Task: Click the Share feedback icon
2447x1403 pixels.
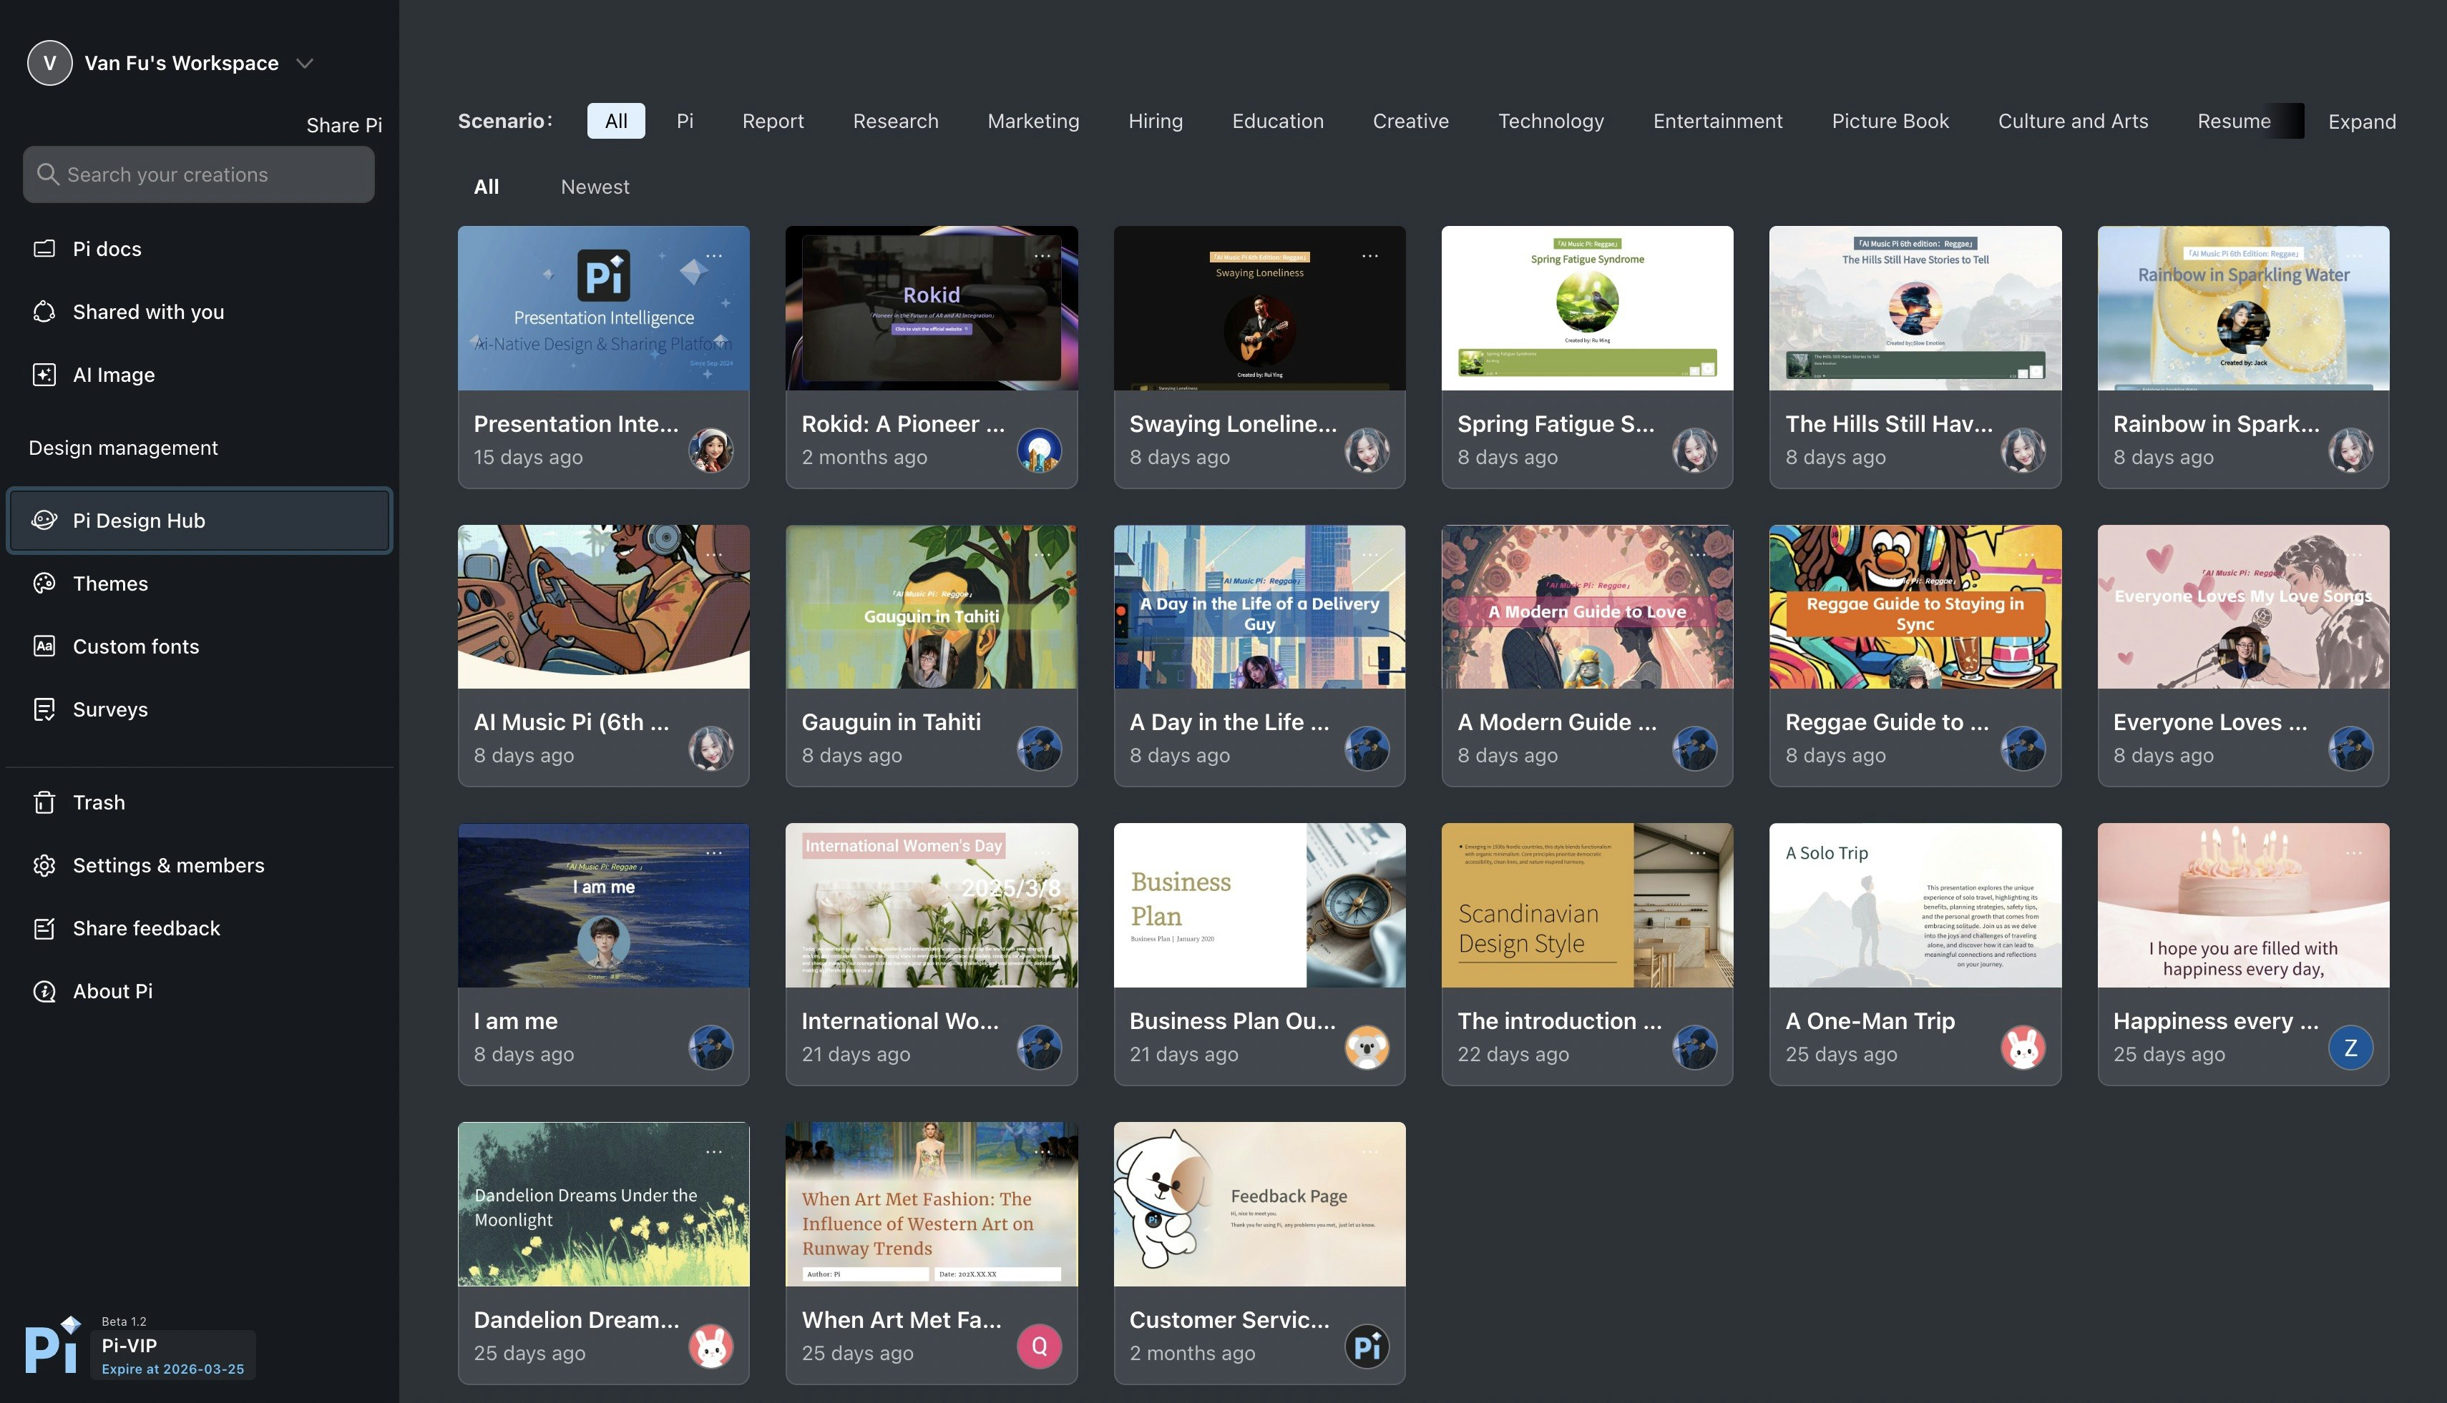Action: point(44,929)
